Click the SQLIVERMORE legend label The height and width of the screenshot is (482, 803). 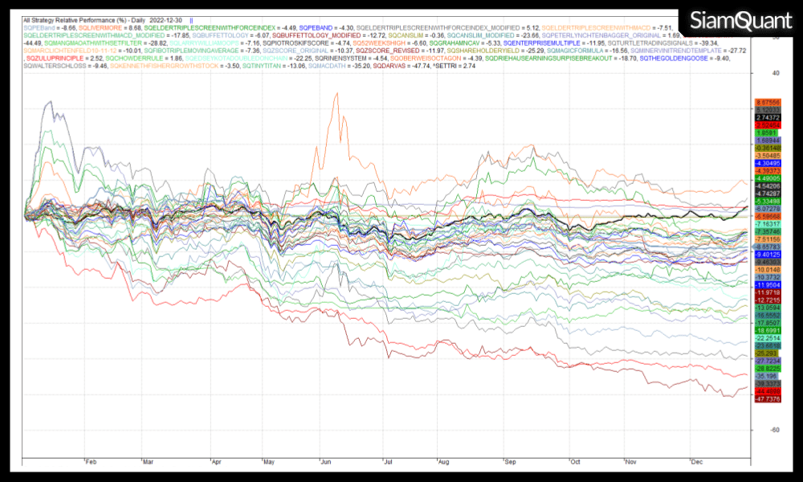(103, 28)
